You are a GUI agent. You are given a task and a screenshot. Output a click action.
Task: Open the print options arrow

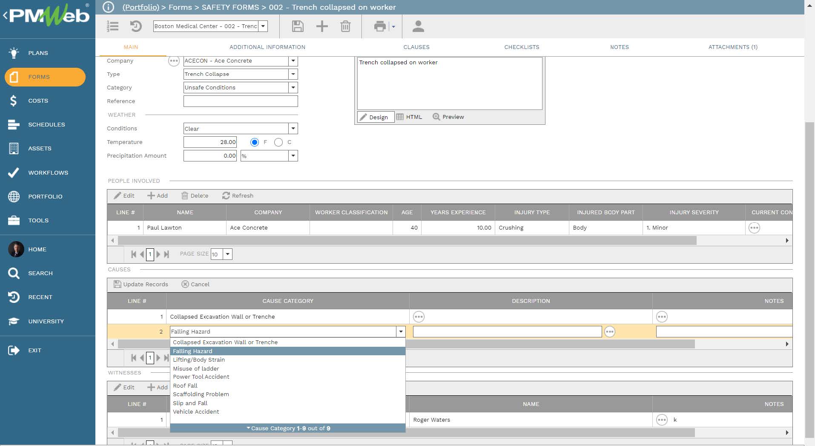click(393, 26)
